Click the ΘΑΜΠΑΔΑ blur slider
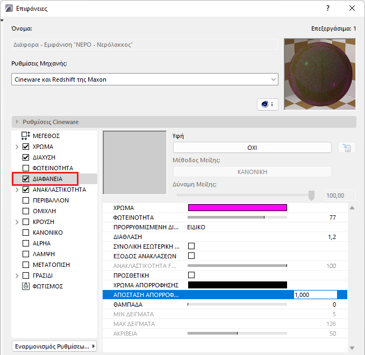This screenshot has height=355, width=365. pos(237,305)
